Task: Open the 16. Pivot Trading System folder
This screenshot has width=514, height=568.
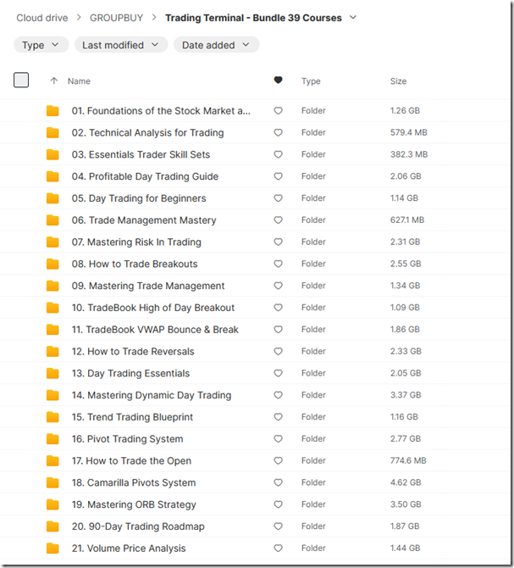Action: pyautogui.click(x=127, y=439)
